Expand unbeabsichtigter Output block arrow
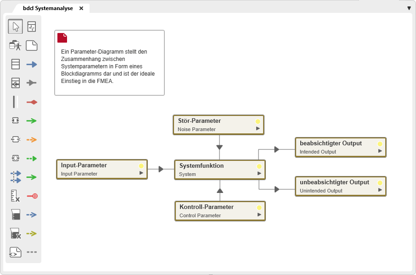The image size is (416, 275). pos(380,190)
